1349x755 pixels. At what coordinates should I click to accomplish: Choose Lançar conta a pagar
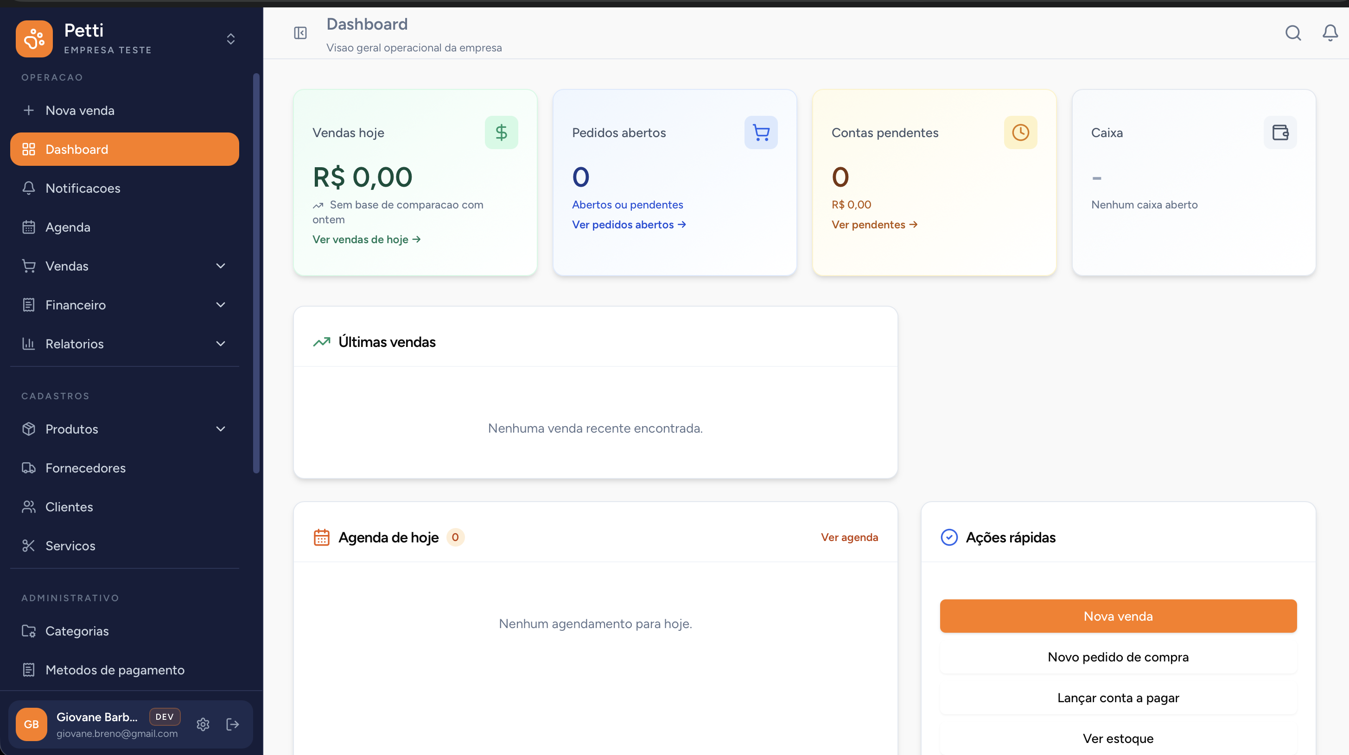point(1118,698)
